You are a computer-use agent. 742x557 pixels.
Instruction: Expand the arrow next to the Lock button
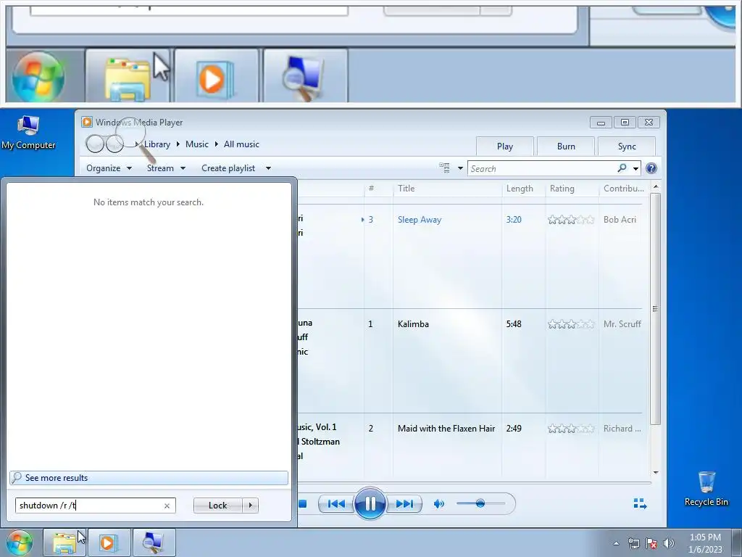coord(250,506)
